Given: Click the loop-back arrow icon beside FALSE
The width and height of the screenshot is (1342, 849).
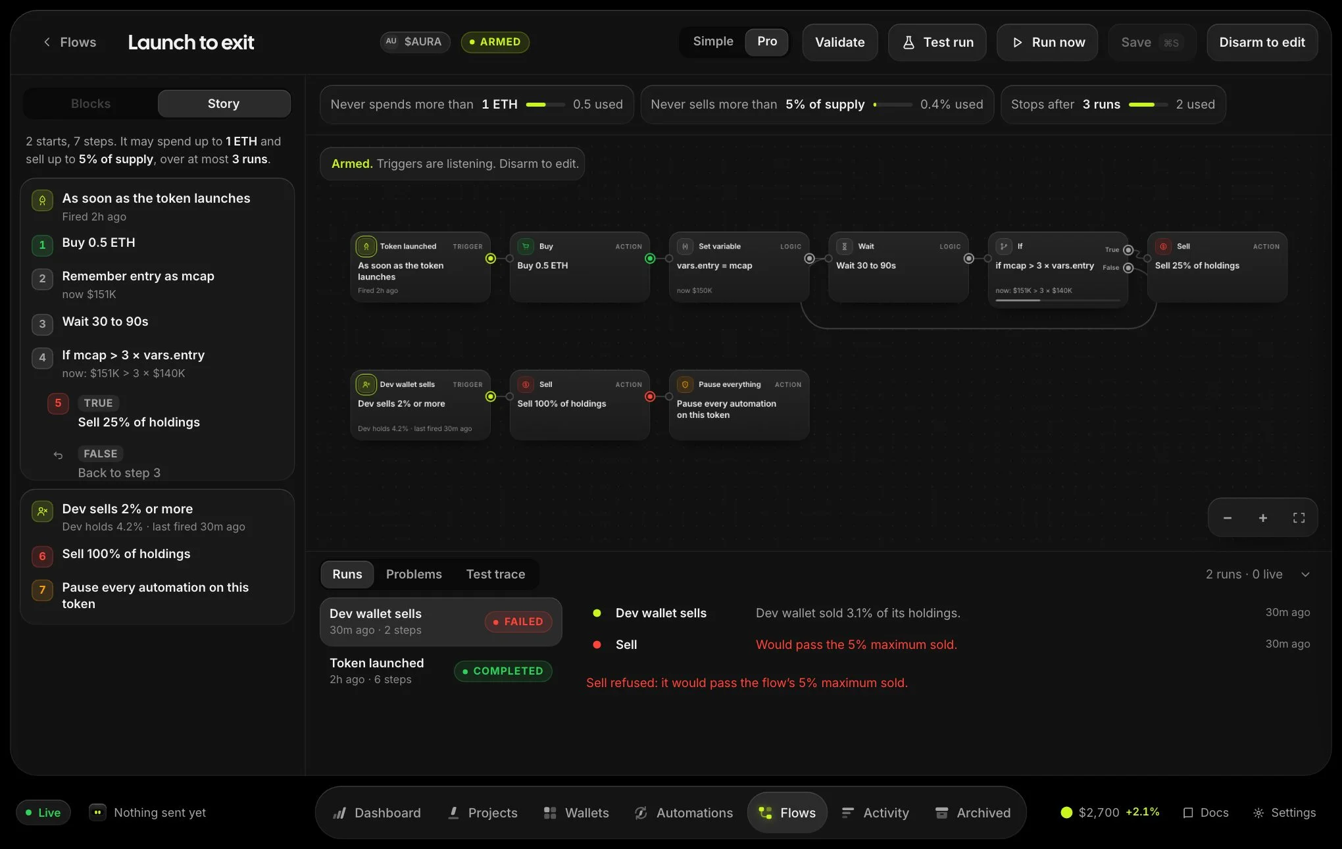Looking at the screenshot, I should click(x=58, y=455).
